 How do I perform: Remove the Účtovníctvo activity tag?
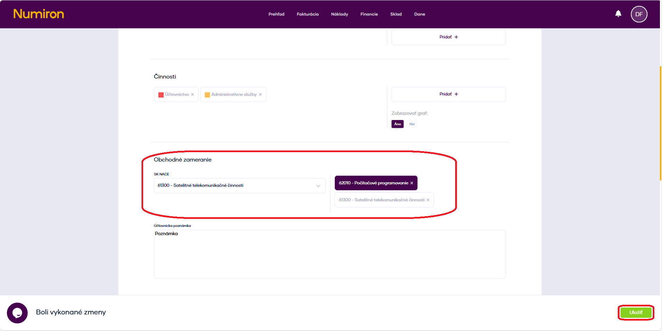(193, 94)
